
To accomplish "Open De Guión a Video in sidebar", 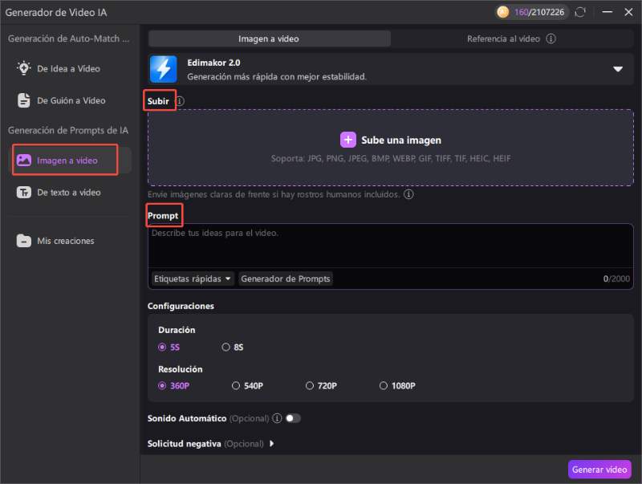I will coord(71,100).
